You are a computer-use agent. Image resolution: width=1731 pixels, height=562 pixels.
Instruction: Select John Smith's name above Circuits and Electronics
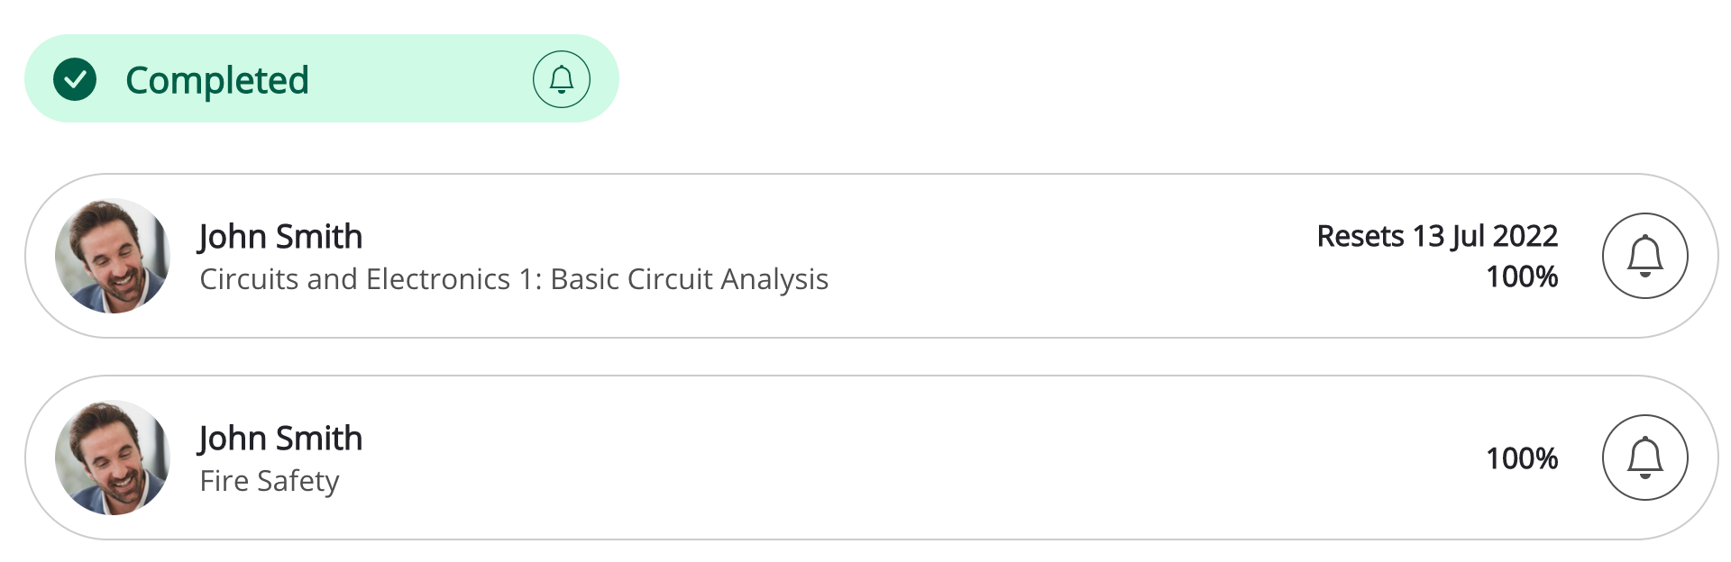(280, 237)
